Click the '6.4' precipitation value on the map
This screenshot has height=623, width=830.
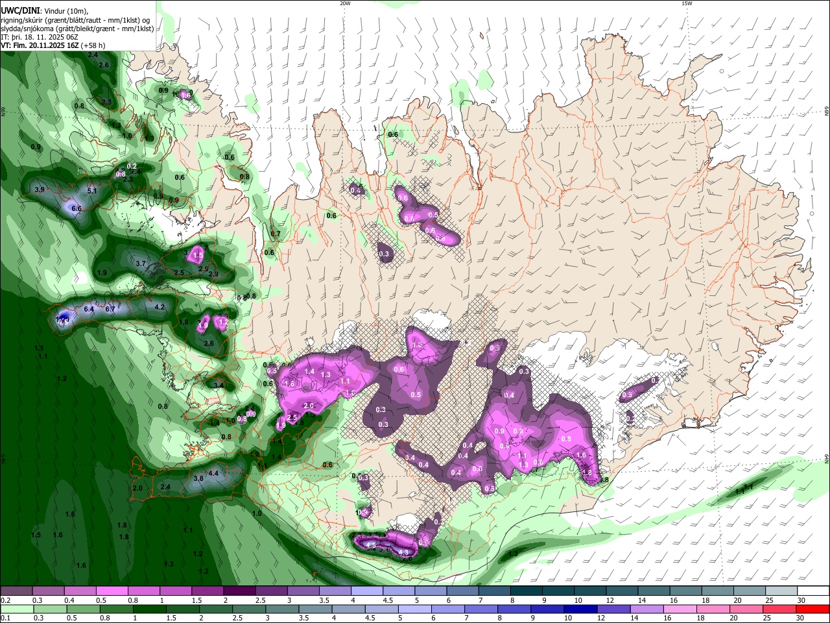pos(89,310)
